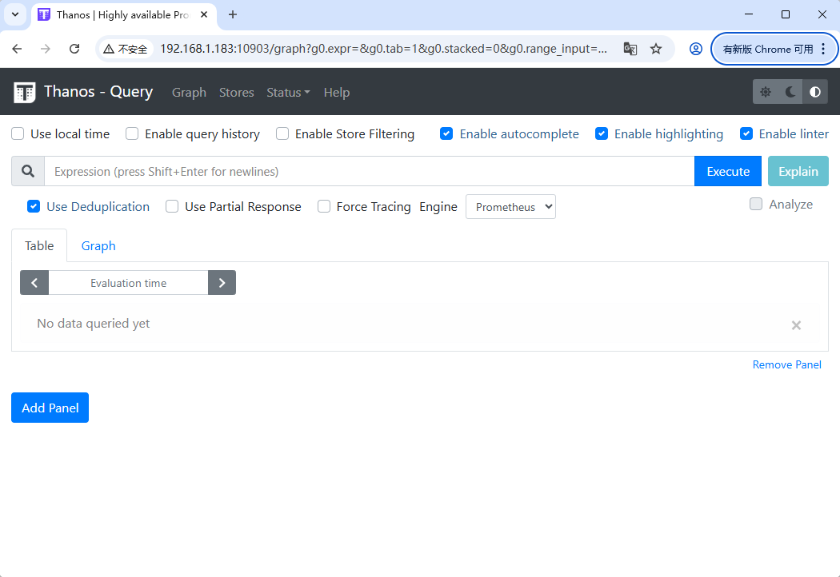The height and width of the screenshot is (577, 840).
Task: Open the Engine dropdown set to Prometheus
Action: coord(510,207)
